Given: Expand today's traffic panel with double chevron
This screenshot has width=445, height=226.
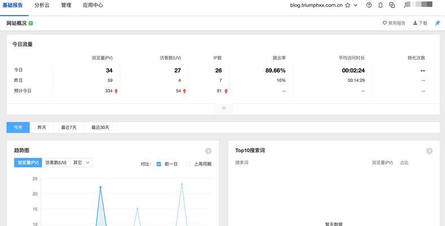Looking at the screenshot, I should point(224,108).
